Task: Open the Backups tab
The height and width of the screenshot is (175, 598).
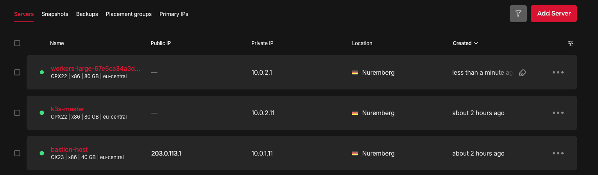Action: pyautogui.click(x=87, y=14)
